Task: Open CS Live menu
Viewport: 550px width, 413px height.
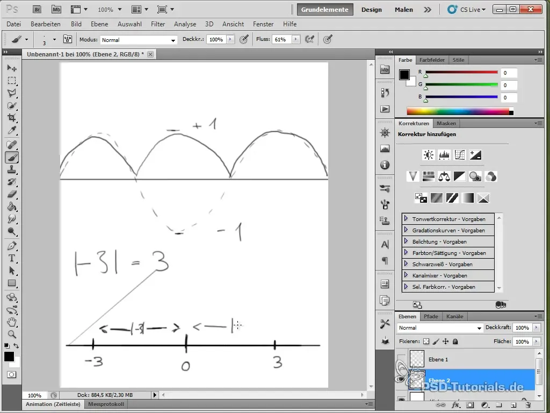Action: pyautogui.click(x=467, y=10)
